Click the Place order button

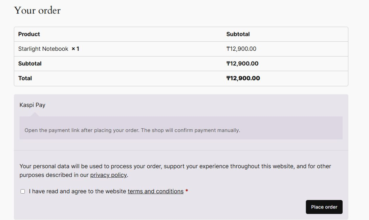[x=324, y=207]
